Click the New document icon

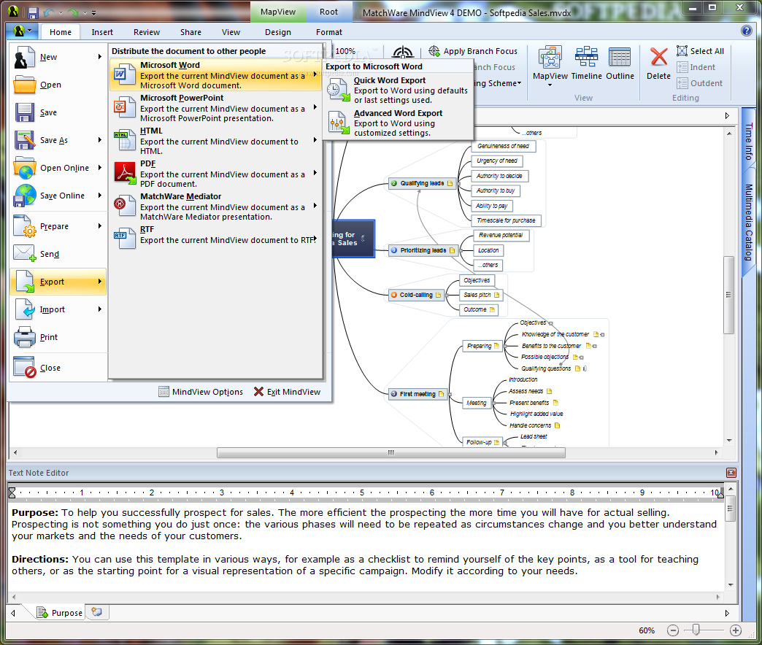tap(24, 58)
